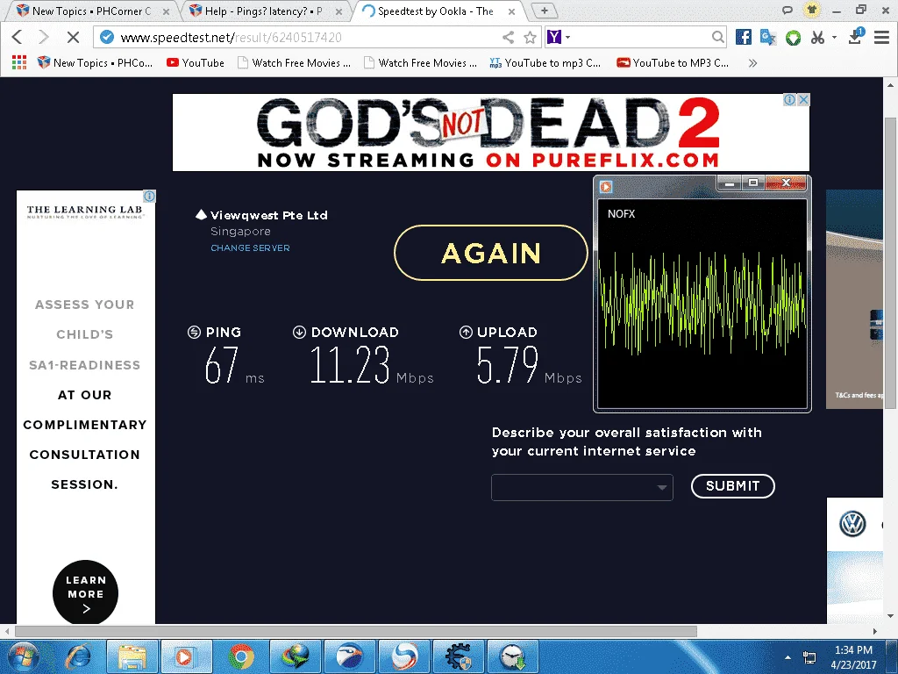Open the Facebook toolbar icon

point(744,37)
